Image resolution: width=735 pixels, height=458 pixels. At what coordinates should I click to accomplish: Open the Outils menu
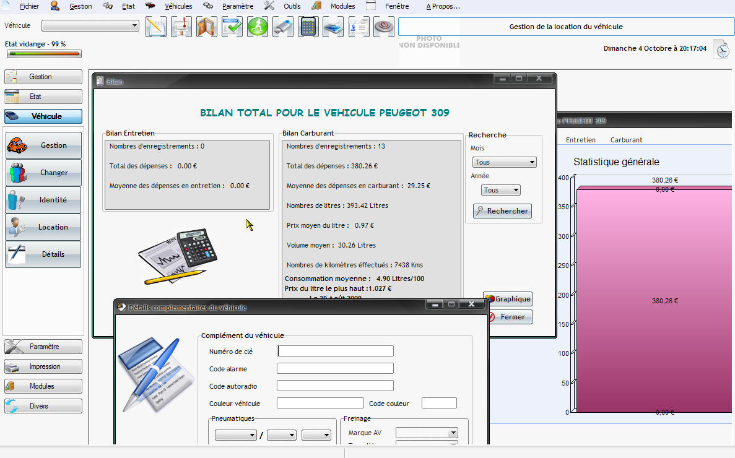(292, 6)
